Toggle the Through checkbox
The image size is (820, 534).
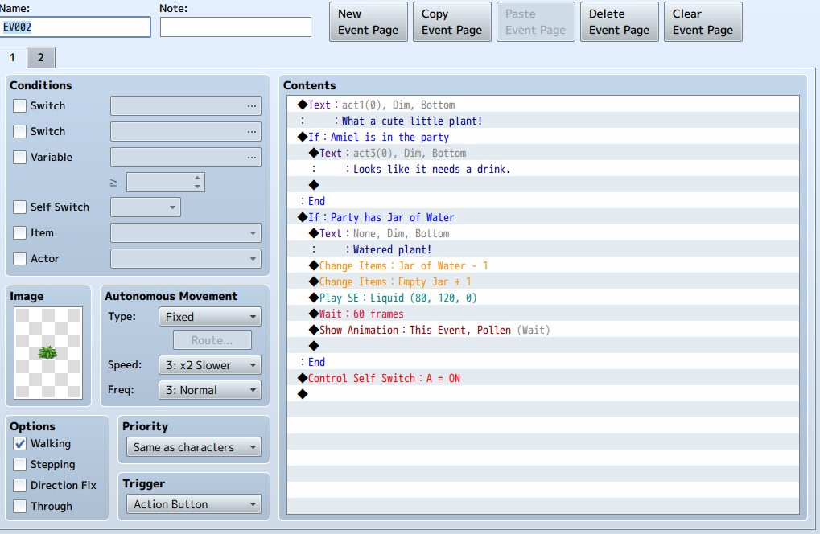point(20,507)
